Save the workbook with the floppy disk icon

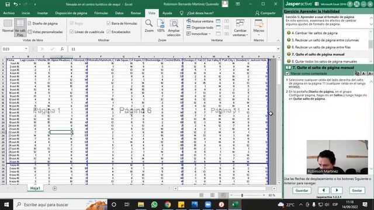point(8,4)
